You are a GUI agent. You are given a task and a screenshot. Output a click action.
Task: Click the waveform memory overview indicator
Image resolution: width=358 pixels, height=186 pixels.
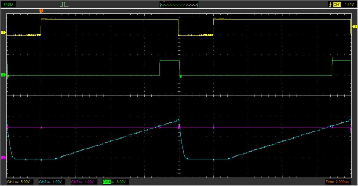[x=179, y=5]
